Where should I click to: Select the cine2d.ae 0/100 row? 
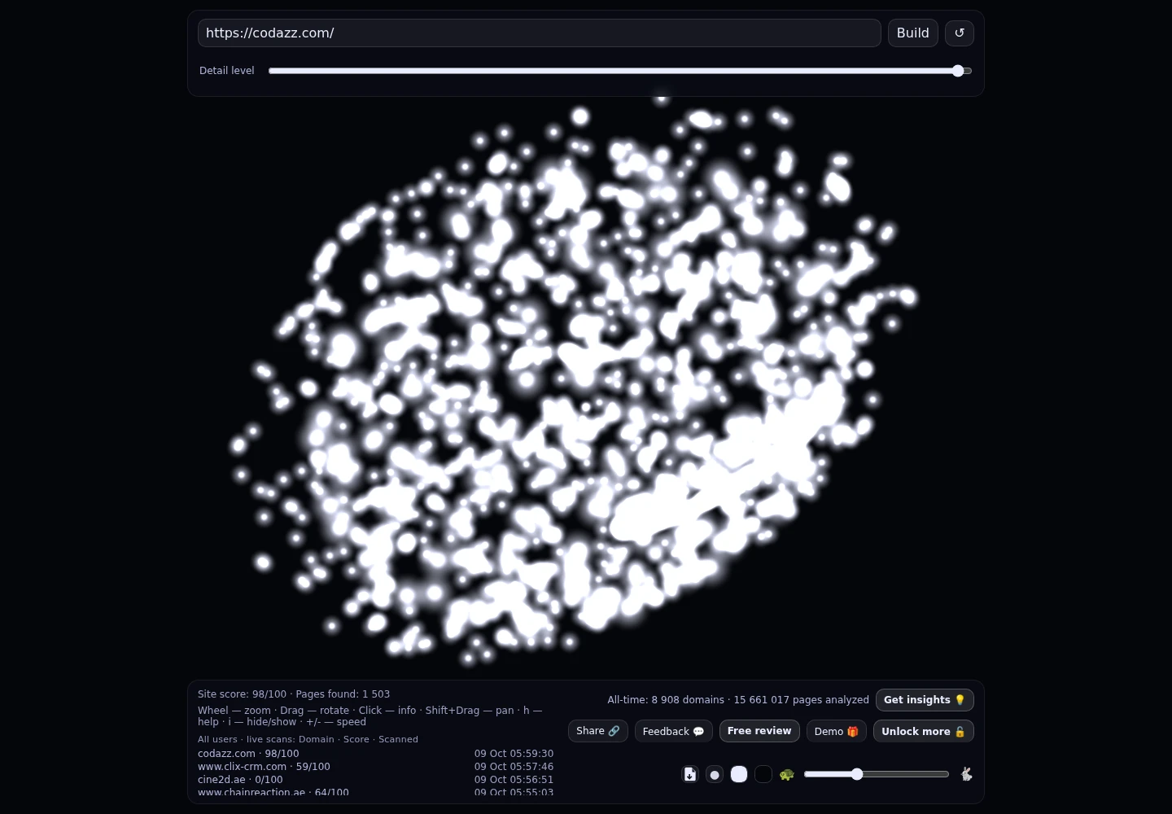click(x=375, y=780)
